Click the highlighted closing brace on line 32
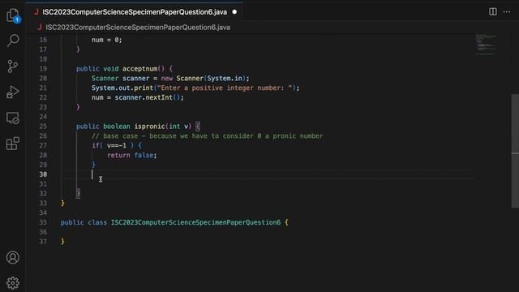Screen dimensions: 519x292 [x=78, y=193]
